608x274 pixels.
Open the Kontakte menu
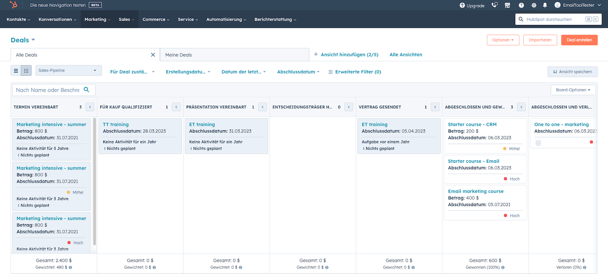[18, 19]
